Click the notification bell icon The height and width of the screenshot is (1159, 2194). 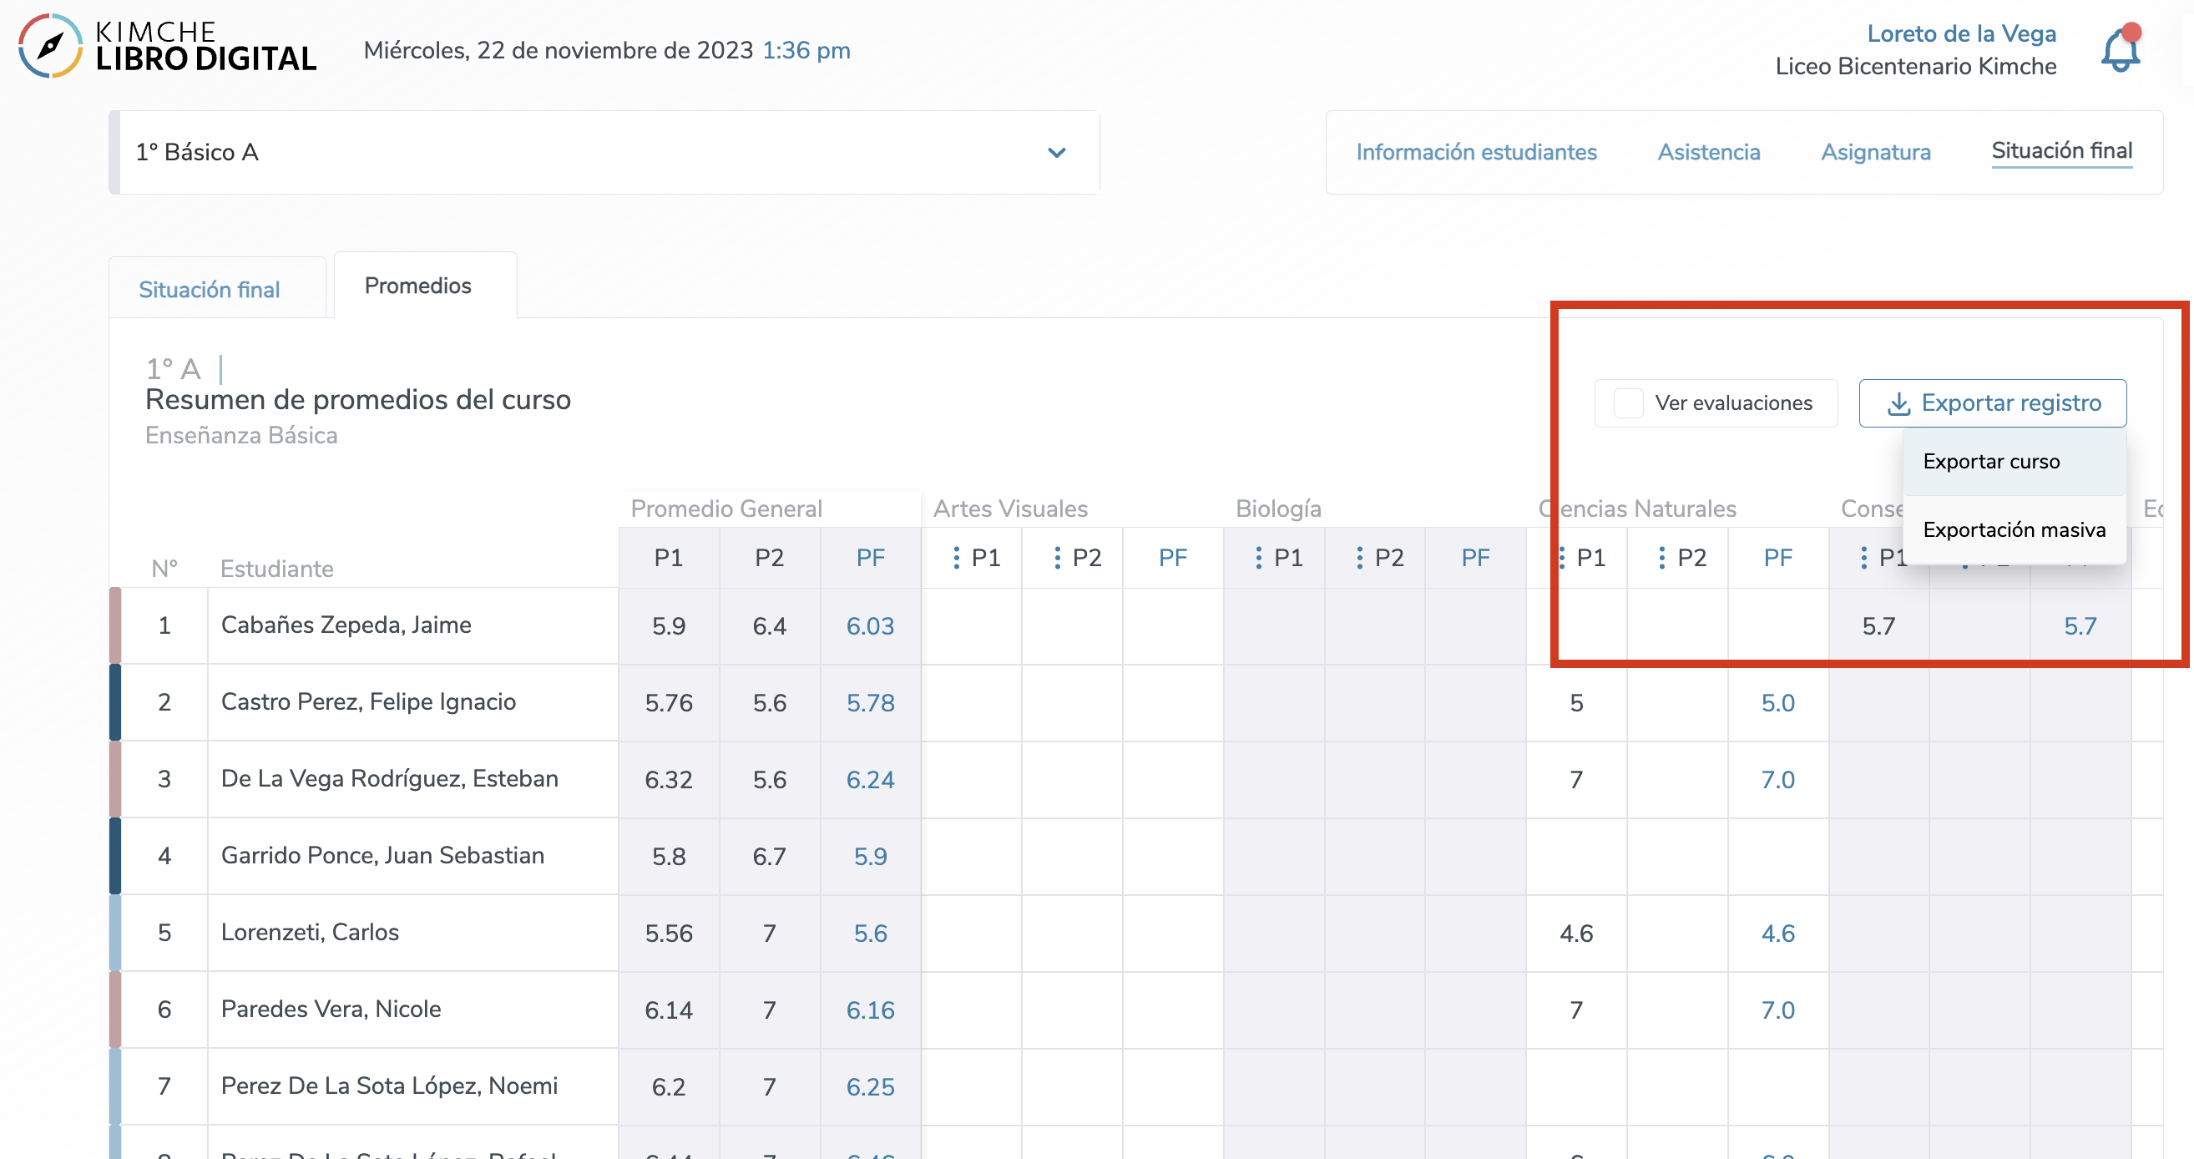pos(2120,51)
